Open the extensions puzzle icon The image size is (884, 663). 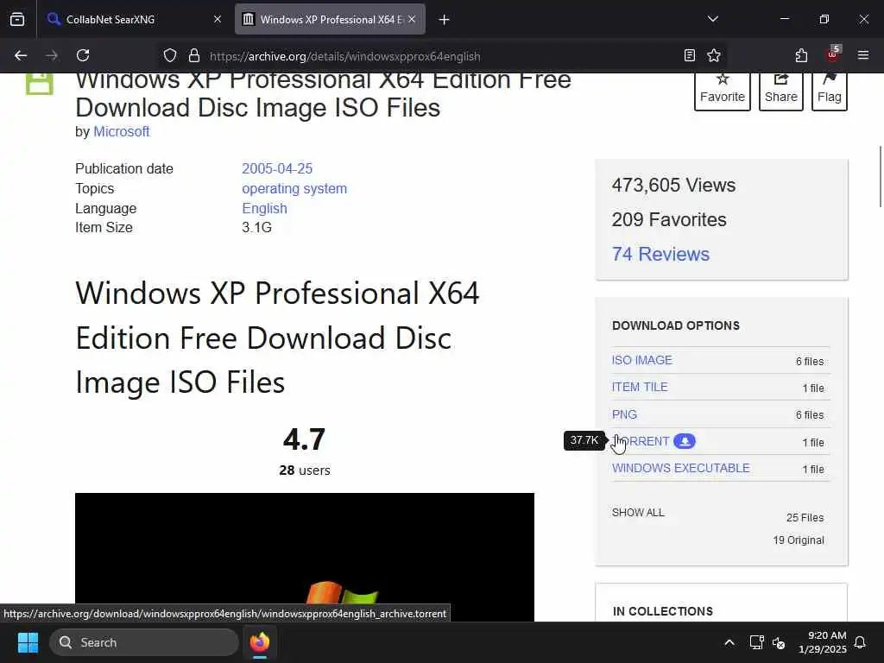[x=801, y=56]
